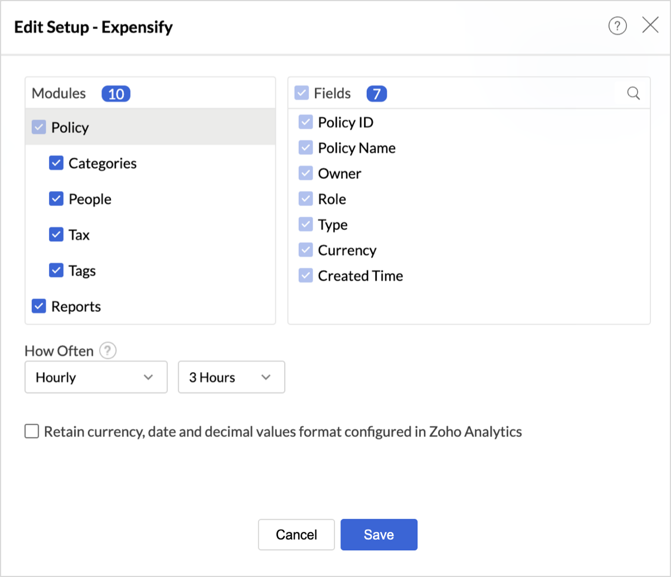Image resolution: width=671 pixels, height=577 pixels.
Task: Uncheck the Categories module checkbox
Action: click(x=56, y=163)
